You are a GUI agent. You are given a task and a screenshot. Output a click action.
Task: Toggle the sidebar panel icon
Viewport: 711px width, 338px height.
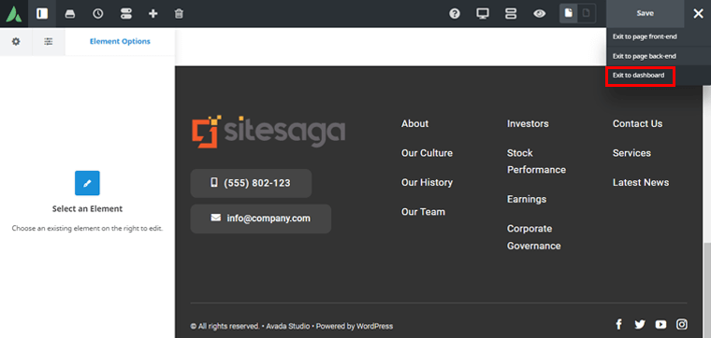click(x=42, y=14)
